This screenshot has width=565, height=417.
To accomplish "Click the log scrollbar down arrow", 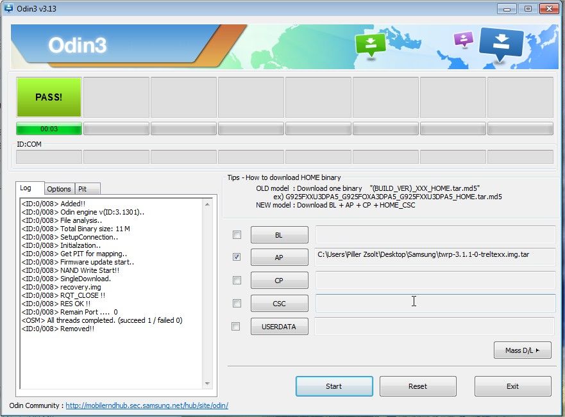I will click(207, 384).
